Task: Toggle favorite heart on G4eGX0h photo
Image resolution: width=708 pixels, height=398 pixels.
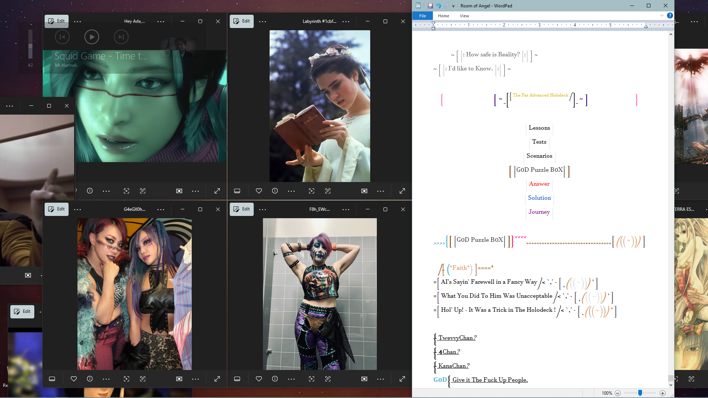Action: click(x=74, y=379)
